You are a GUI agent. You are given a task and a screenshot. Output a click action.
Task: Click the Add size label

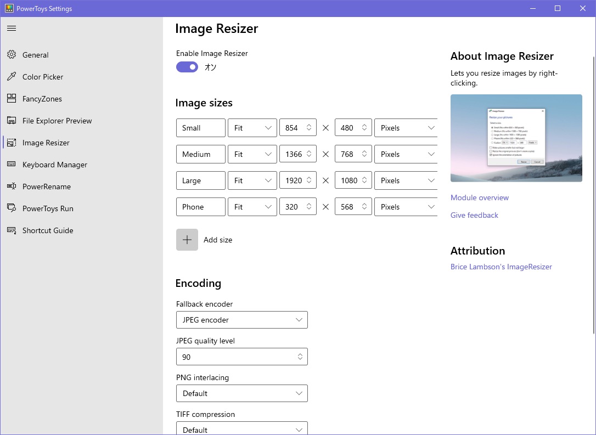[218, 240]
